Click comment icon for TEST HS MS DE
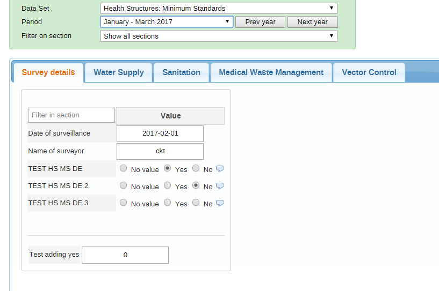Viewport: 439px width, 291px height. 219,169
